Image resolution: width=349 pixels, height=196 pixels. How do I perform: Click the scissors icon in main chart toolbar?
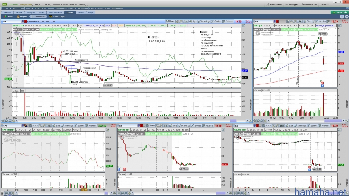coord(177,21)
